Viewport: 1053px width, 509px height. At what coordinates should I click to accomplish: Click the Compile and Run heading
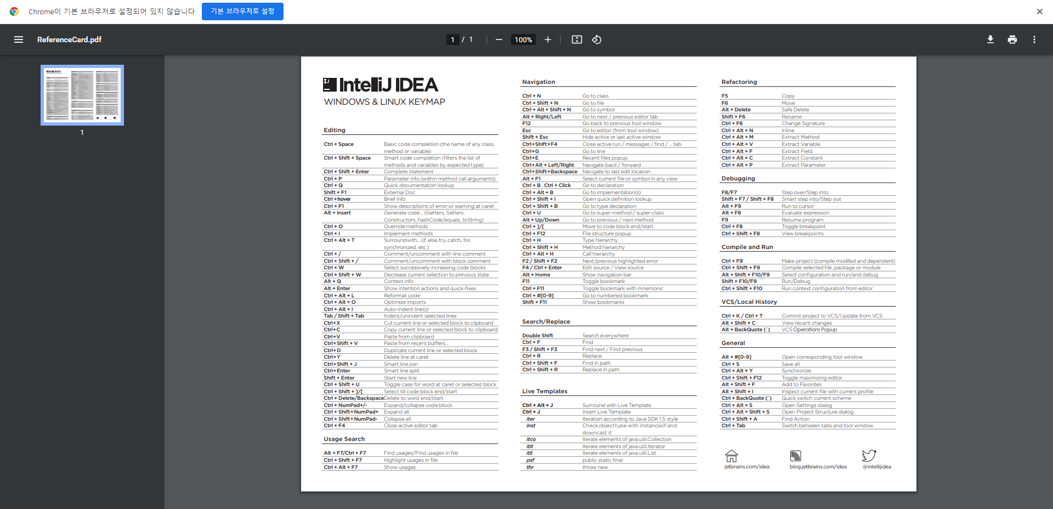tap(748, 247)
